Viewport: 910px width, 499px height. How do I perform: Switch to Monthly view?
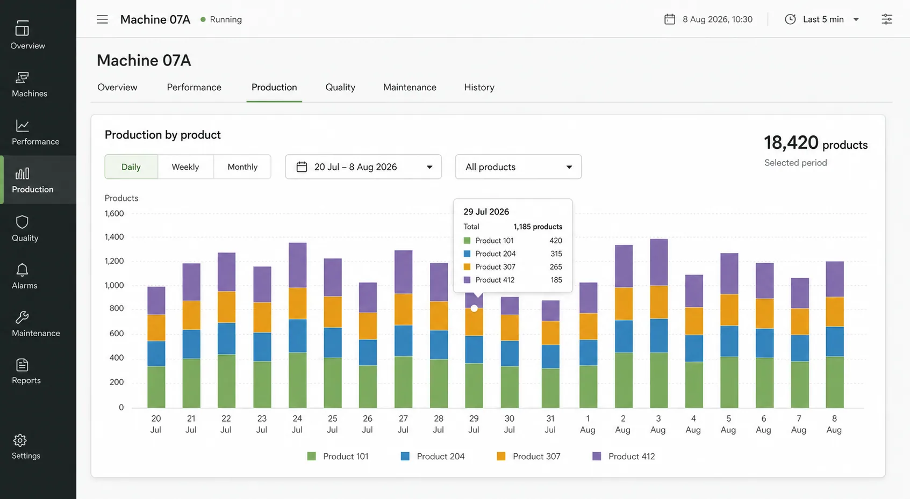click(242, 167)
